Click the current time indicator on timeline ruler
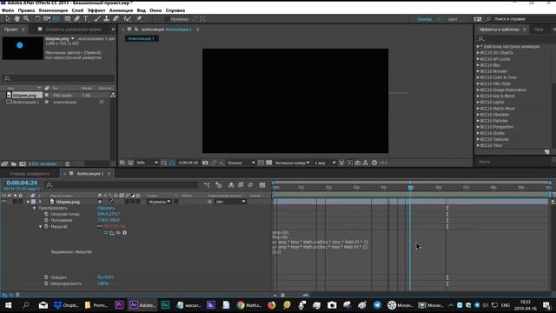Screen dimensions: 556x313 coord(410,187)
